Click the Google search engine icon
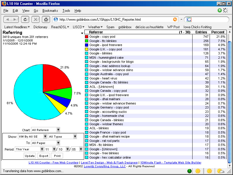 189,20
